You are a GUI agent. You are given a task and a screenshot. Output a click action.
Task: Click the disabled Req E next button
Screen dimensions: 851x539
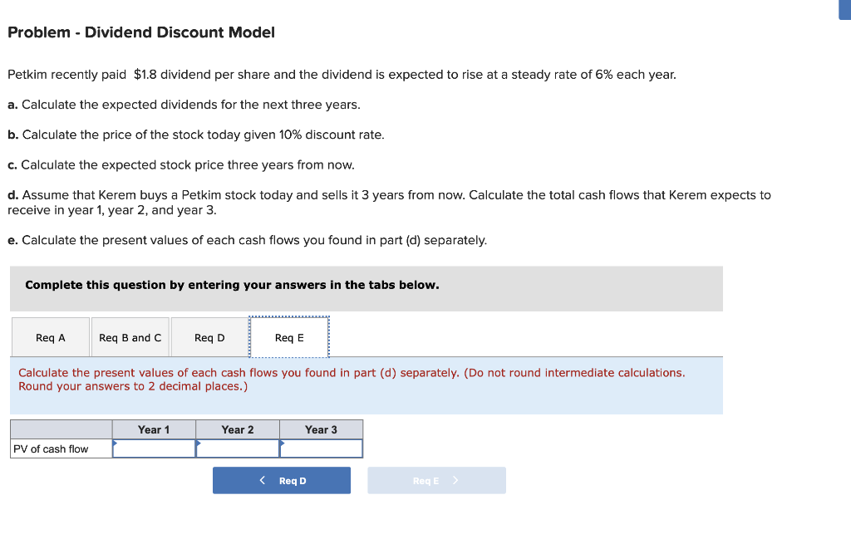click(436, 480)
